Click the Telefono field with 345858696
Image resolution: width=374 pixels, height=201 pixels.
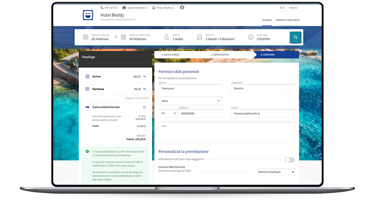[x=200, y=113]
